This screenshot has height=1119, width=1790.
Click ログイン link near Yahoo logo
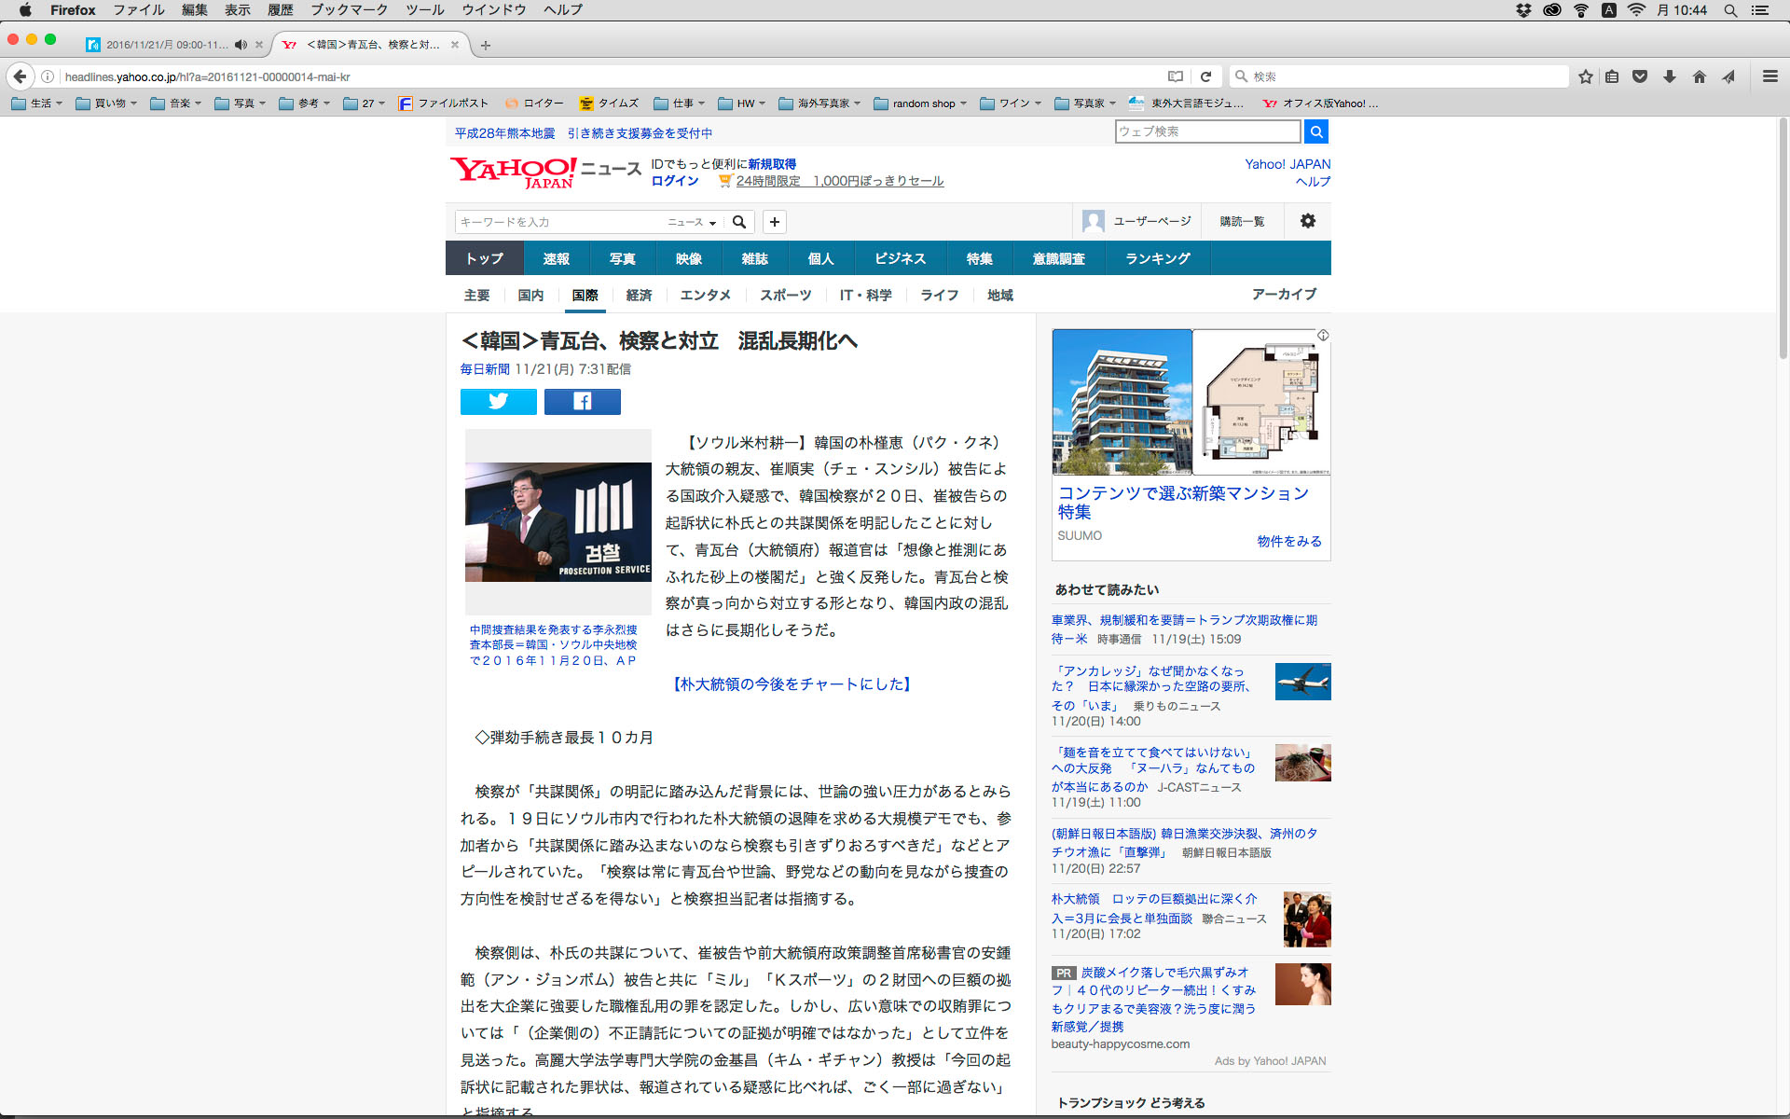pyautogui.click(x=674, y=181)
